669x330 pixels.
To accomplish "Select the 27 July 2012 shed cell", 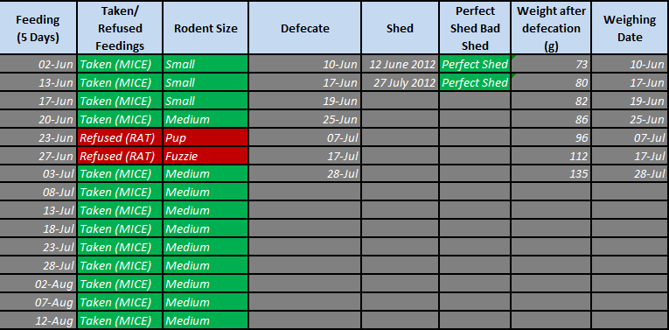I will click(400, 82).
